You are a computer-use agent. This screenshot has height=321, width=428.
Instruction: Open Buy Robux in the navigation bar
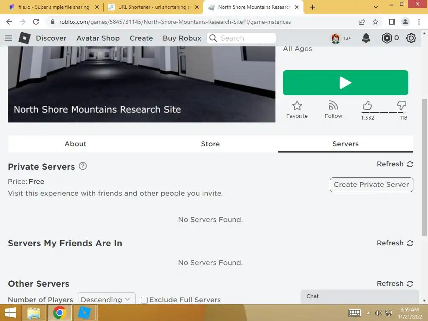[182, 38]
